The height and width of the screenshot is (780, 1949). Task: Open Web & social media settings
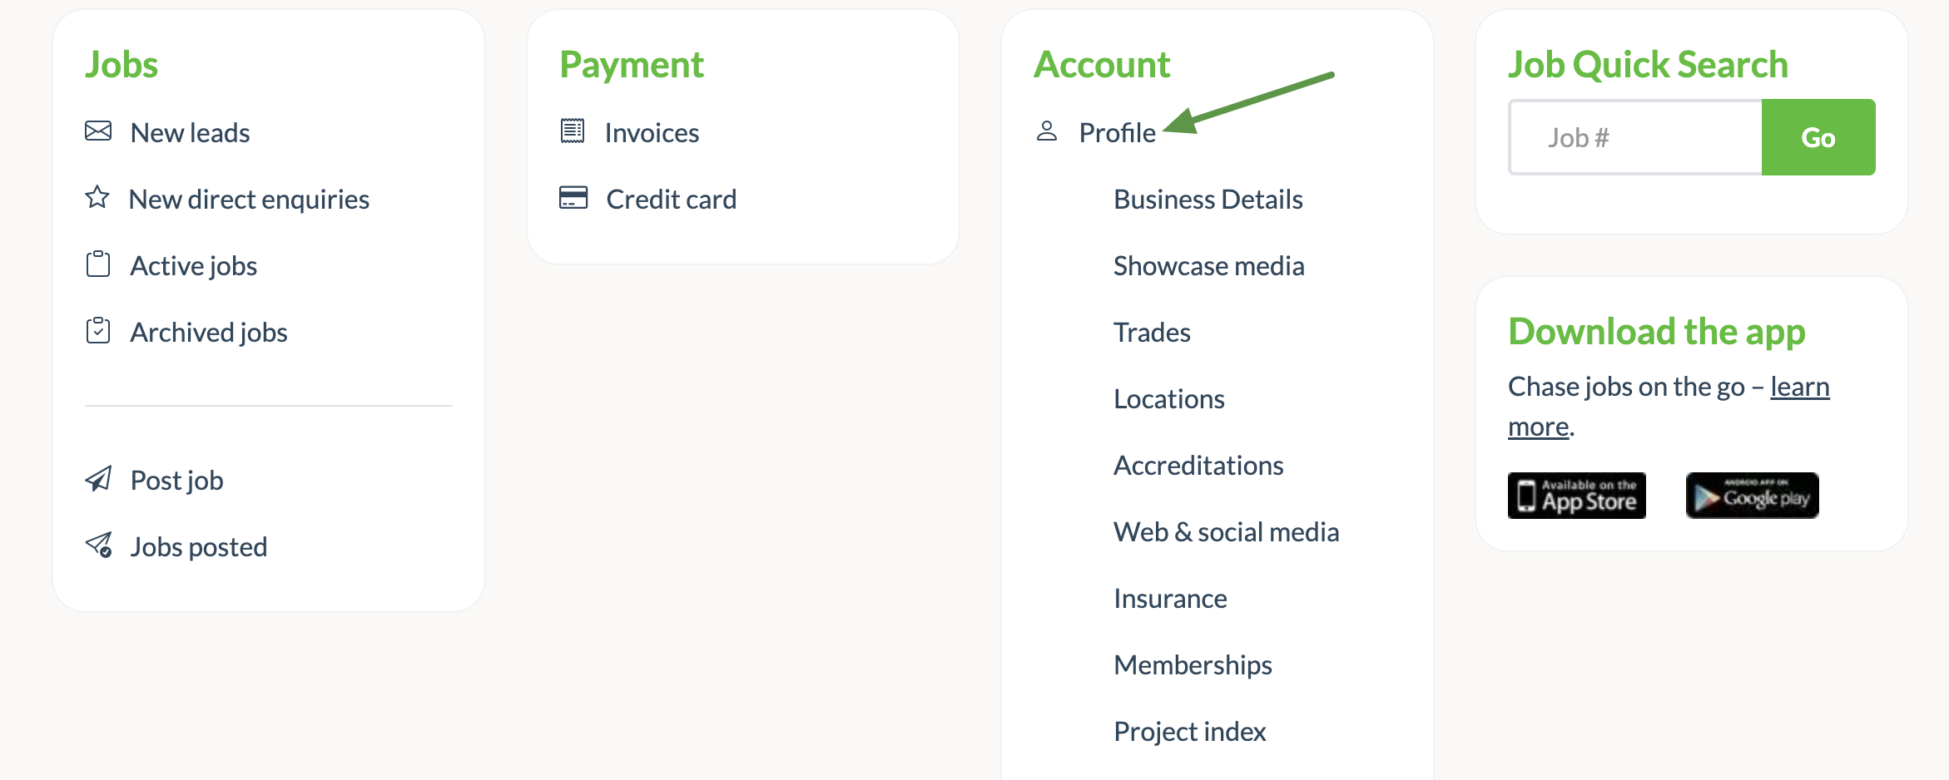(x=1226, y=532)
